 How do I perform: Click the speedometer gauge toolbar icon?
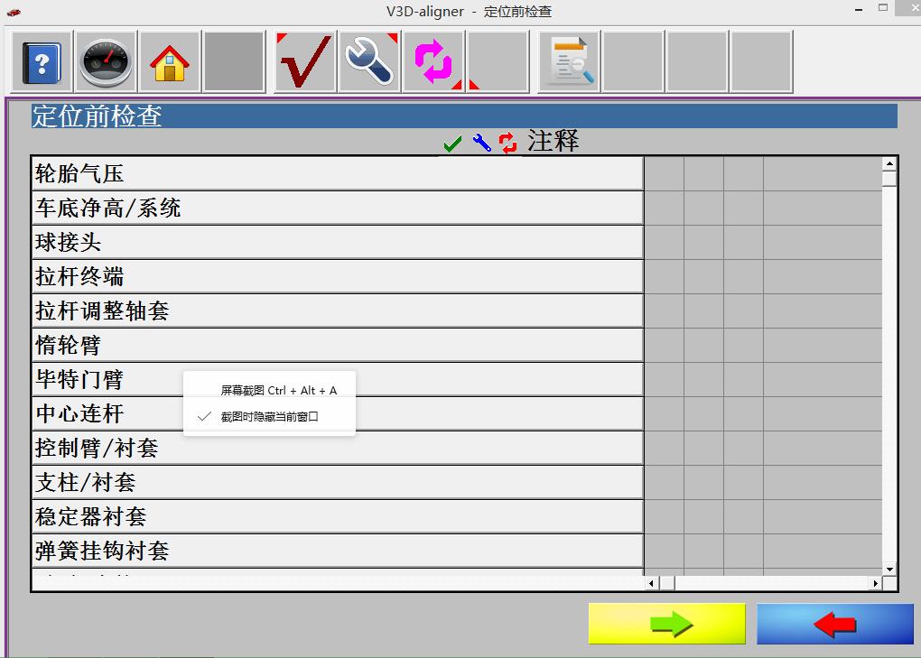106,62
